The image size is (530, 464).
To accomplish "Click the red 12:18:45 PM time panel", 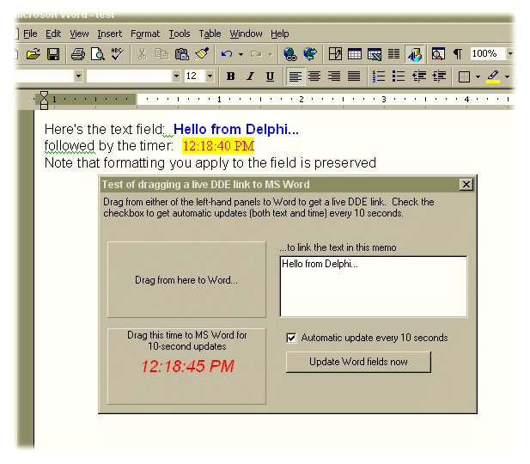I will 186,366.
